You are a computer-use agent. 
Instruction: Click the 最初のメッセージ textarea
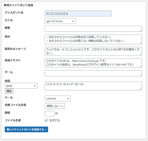93,51
